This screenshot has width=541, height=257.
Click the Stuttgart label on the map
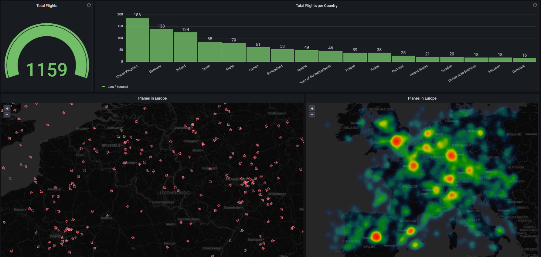coord(255,239)
